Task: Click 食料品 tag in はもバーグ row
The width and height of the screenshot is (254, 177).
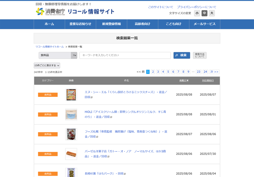Action: tap(48, 174)
